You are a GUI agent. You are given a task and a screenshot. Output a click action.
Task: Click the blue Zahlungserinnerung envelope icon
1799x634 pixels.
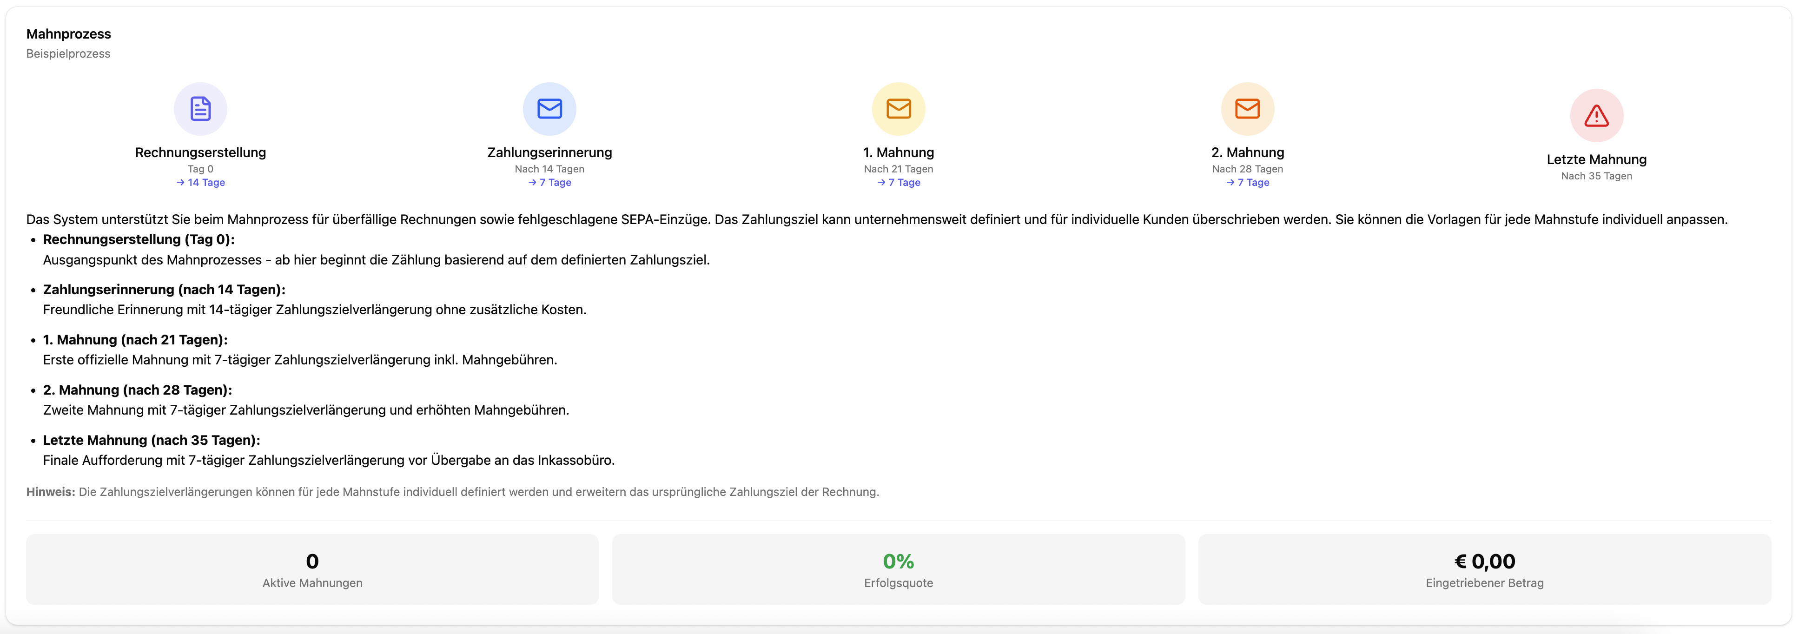pos(549,109)
